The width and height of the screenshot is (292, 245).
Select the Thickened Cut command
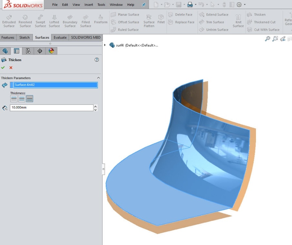tap(261, 22)
